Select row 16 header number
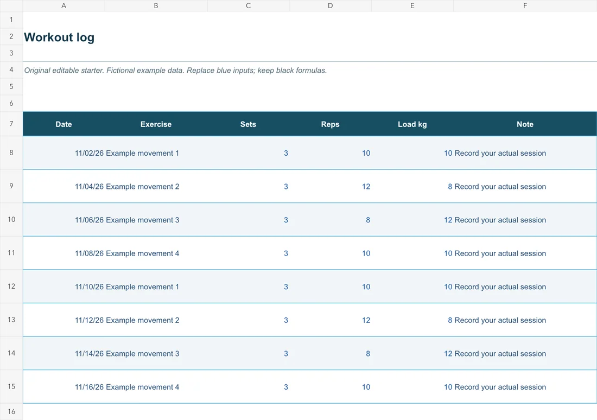The image size is (597, 420). (x=11, y=412)
